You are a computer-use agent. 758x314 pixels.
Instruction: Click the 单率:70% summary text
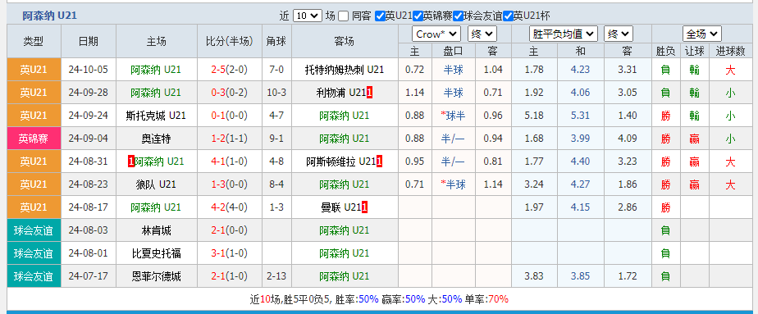pos(487,299)
